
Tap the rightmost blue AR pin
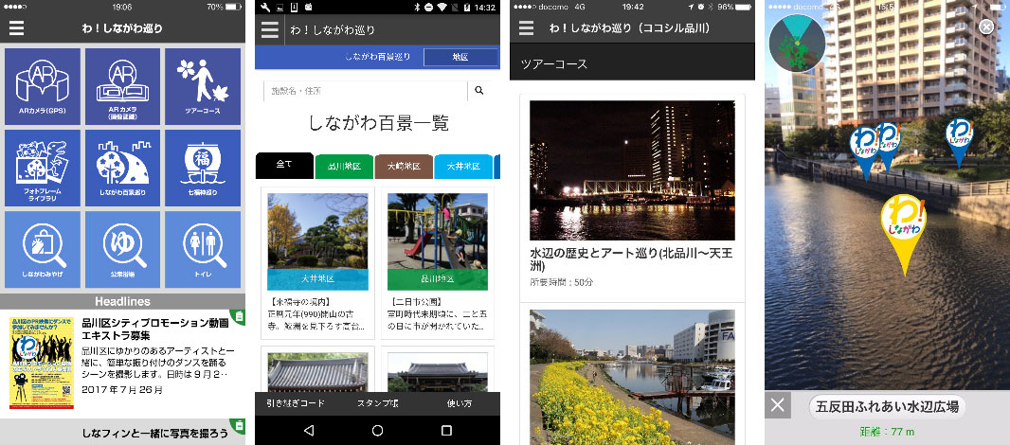tap(959, 142)
